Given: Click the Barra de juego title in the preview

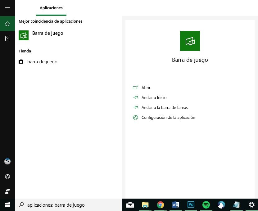Looking at the screenshot, I should 190,60.
